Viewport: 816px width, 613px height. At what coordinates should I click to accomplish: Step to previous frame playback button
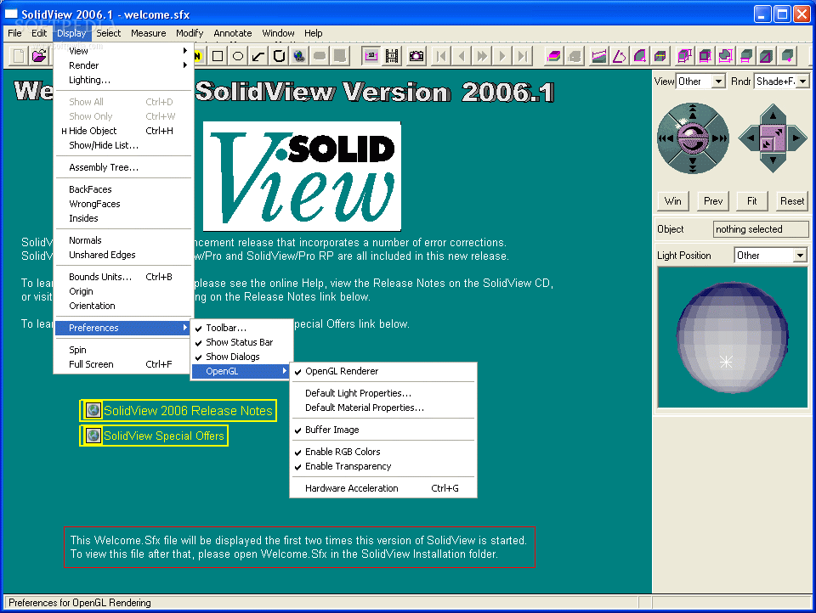[x=462, y=56]
